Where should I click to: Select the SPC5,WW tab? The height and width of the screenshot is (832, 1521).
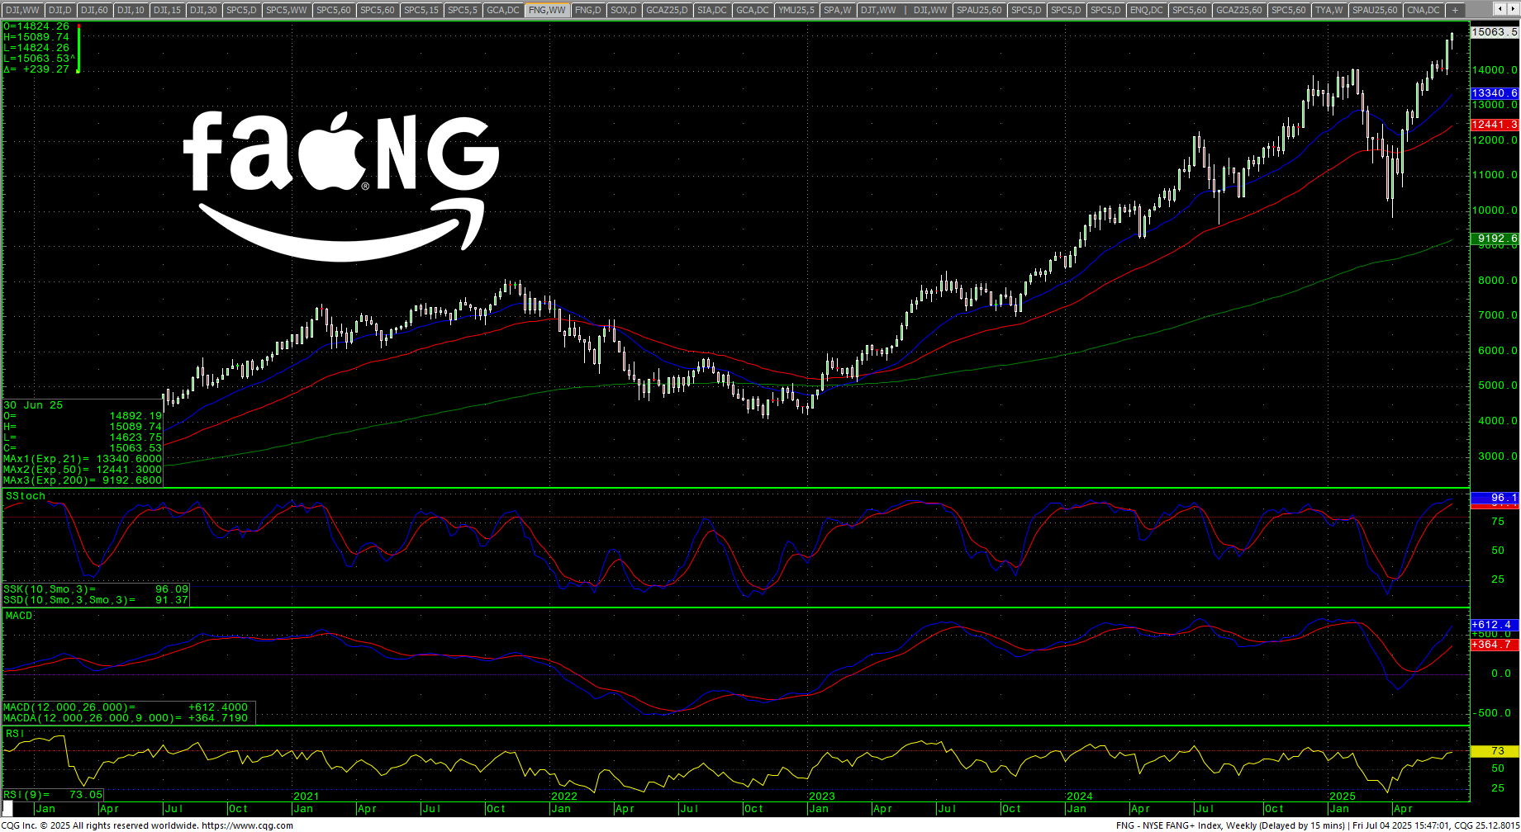point(288,10)
